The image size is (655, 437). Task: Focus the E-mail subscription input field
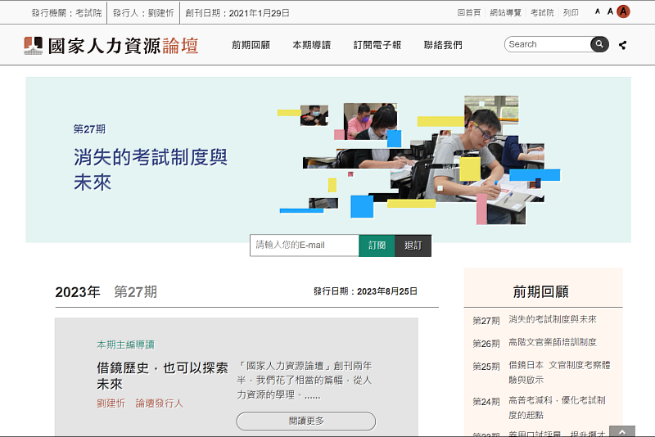pos(304,246)
